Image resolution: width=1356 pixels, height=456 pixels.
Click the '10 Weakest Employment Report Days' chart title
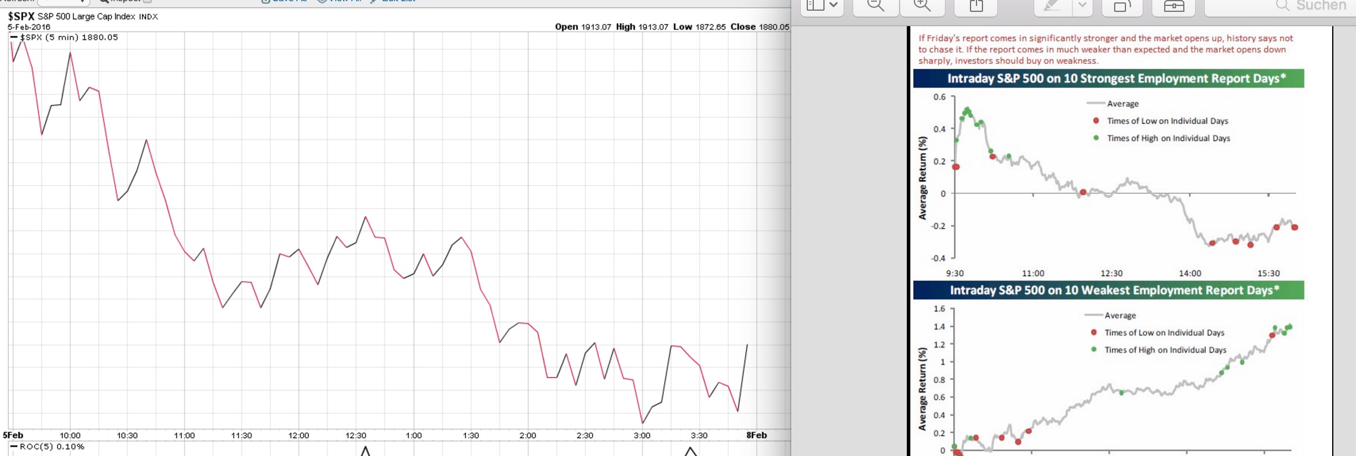(1114, 291)
